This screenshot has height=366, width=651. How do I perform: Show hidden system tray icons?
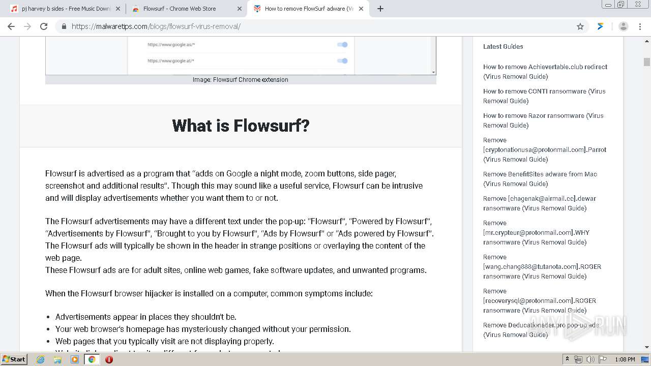pyautogui.click(x=567, y=359)
